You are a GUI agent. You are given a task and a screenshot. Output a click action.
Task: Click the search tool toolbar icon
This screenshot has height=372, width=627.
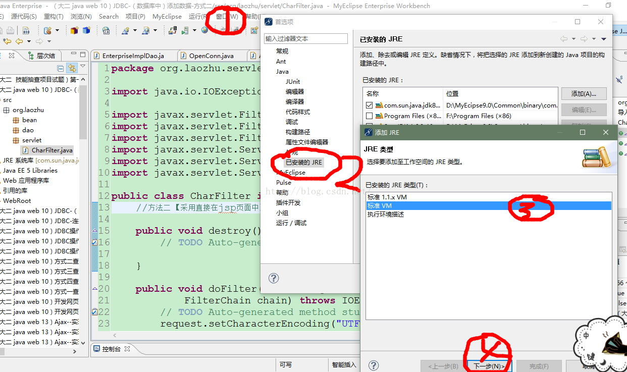[145, 30]
